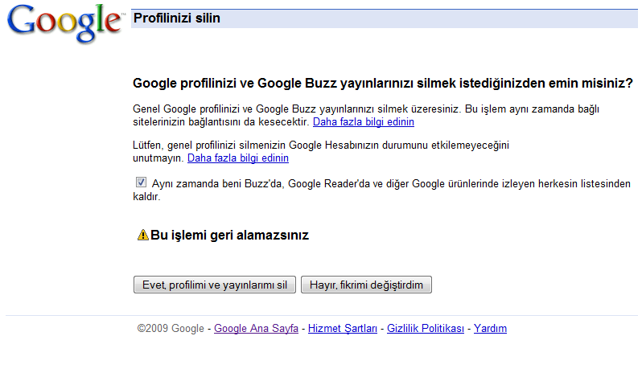This screenshot has height=373, width=642.
Task: Click paragraph starting 'Genel Google profilinizi'
Action: pyautogui.click(x=365, y=115)
